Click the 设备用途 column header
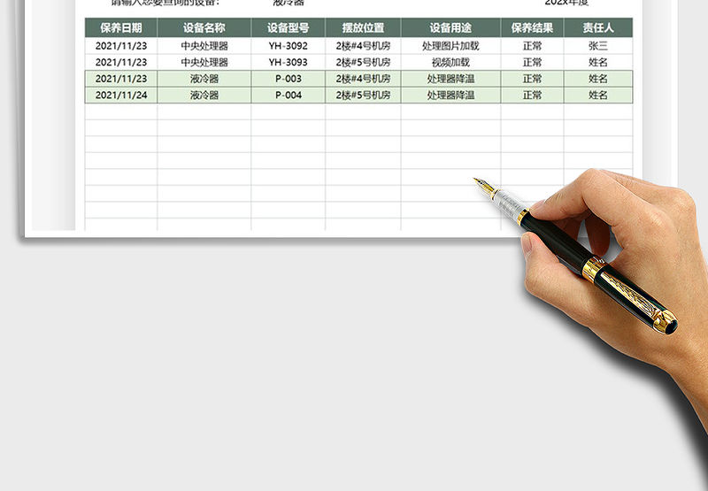Screen dimensions: 708x491 point(450,28)
